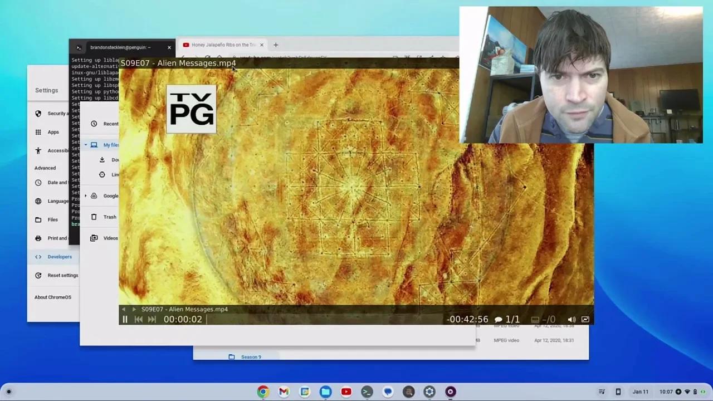Screen dimensions: 713x401
Task: Open Reset settings in Settings
Action: tap(62, 275)
